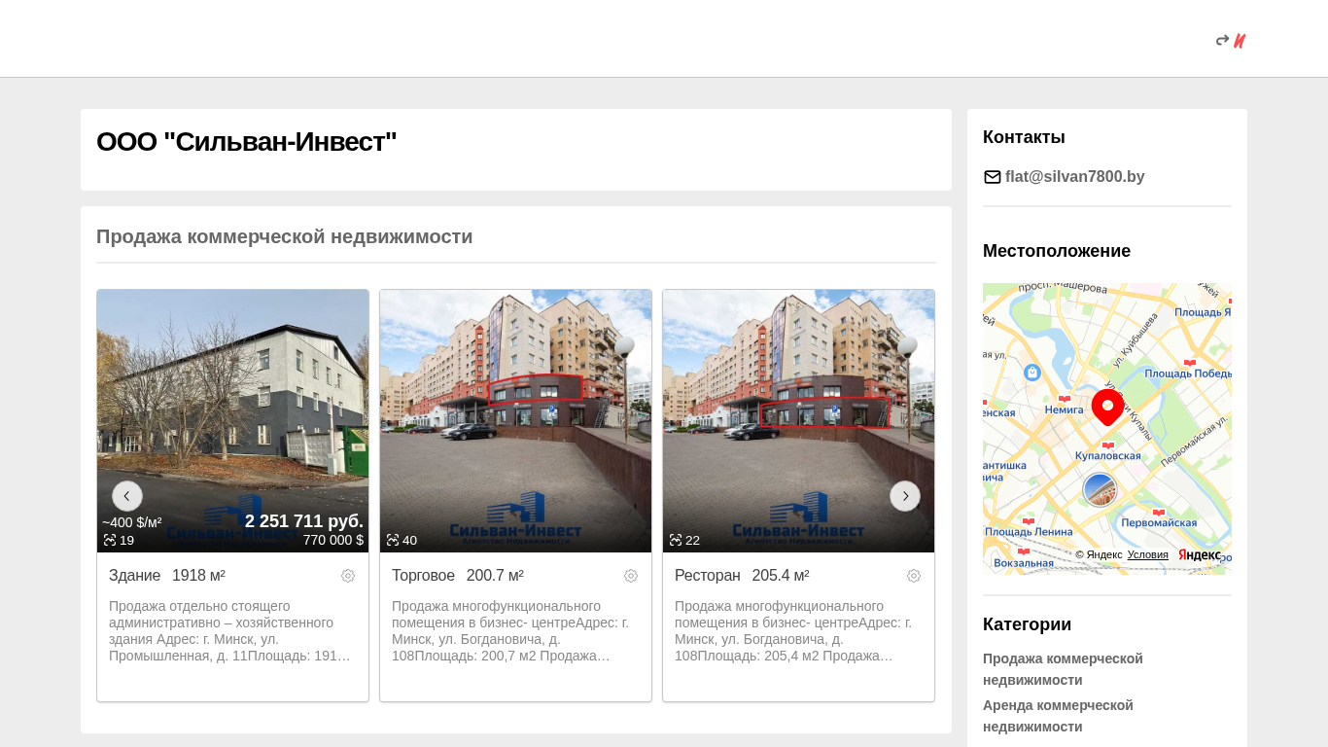Viewport: 1328px width, 747px height.
Task: Open email link flat@silvan7800.by
Action: tap(1074, 177)
